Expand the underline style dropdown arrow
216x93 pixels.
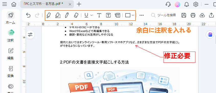(92, 15)
